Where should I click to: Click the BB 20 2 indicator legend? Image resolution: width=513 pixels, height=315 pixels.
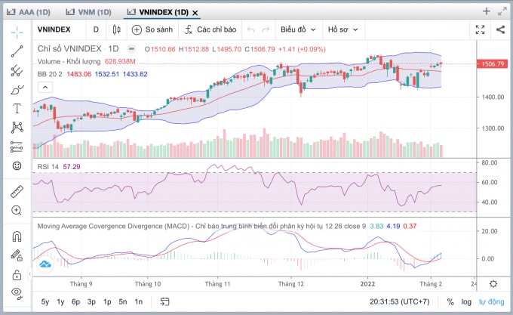50,74
